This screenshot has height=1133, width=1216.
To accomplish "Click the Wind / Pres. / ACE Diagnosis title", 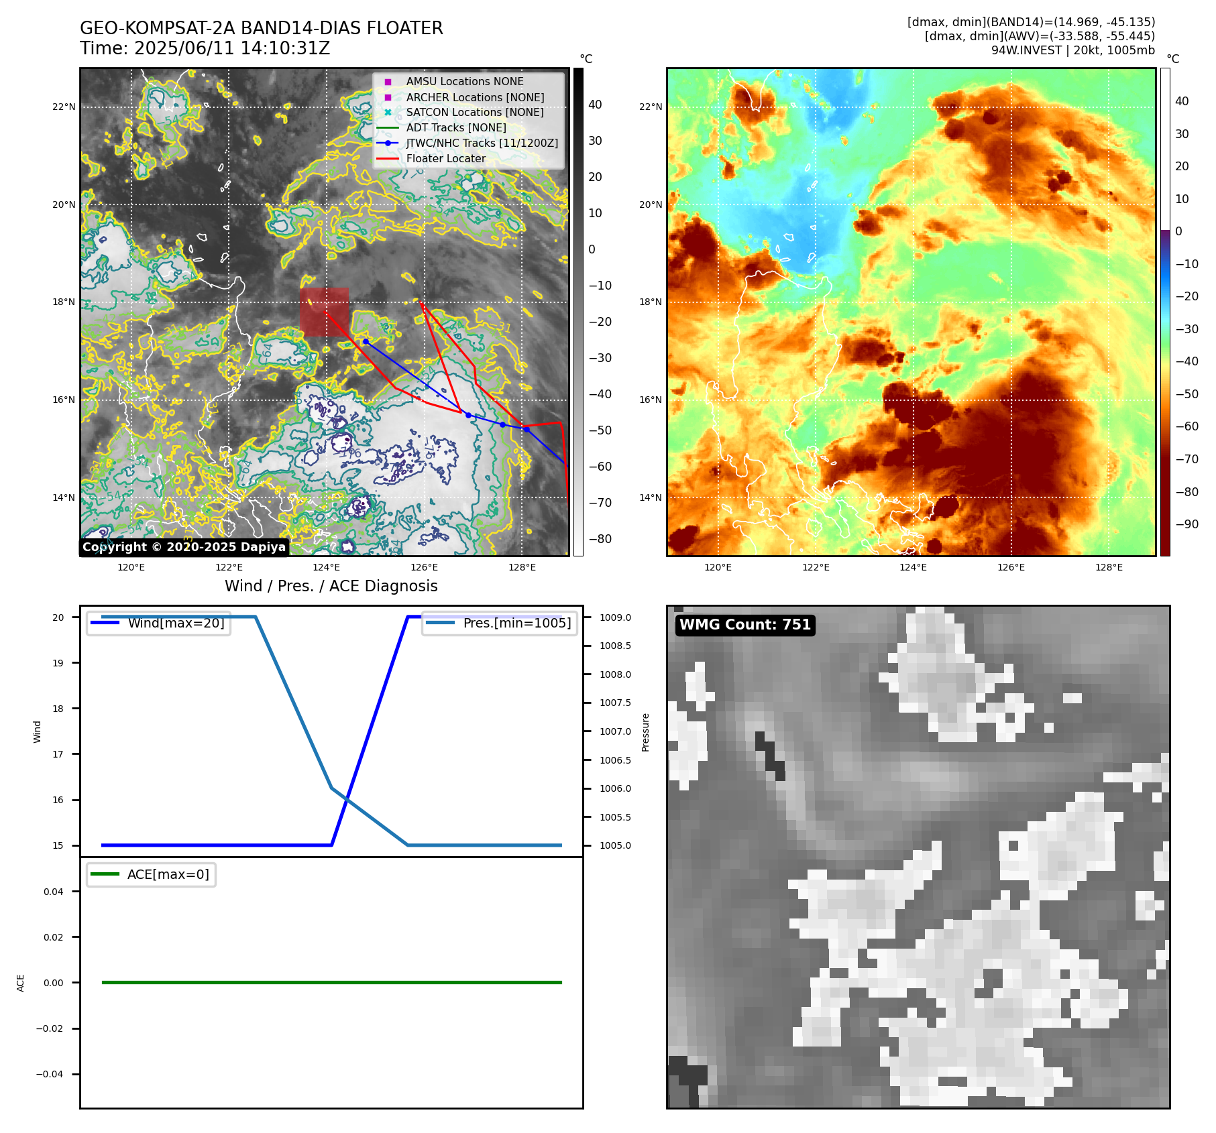I will coord(331,586).
